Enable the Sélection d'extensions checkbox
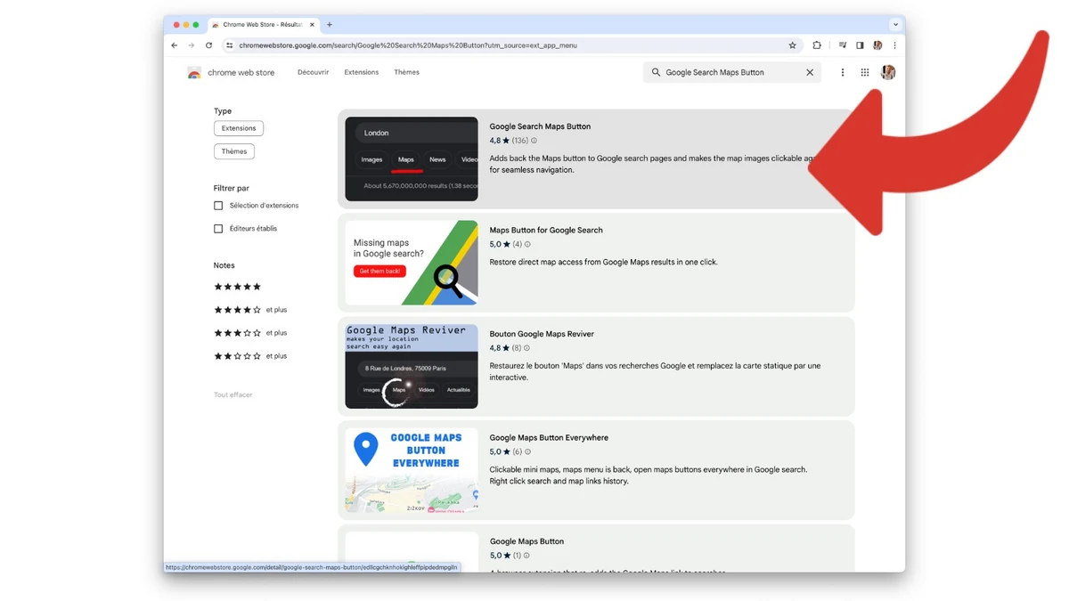 tap(218, 206)
